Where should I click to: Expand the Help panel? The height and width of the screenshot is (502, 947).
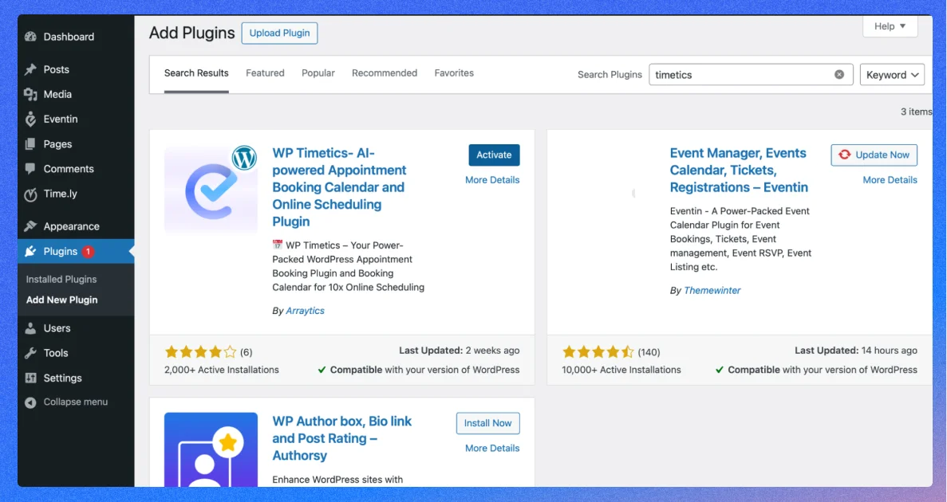click(890, 26)
